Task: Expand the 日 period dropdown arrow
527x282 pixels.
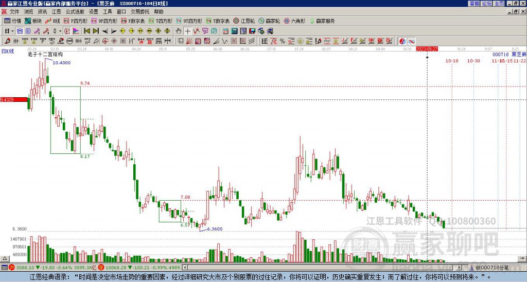Action: pos(12,31)
